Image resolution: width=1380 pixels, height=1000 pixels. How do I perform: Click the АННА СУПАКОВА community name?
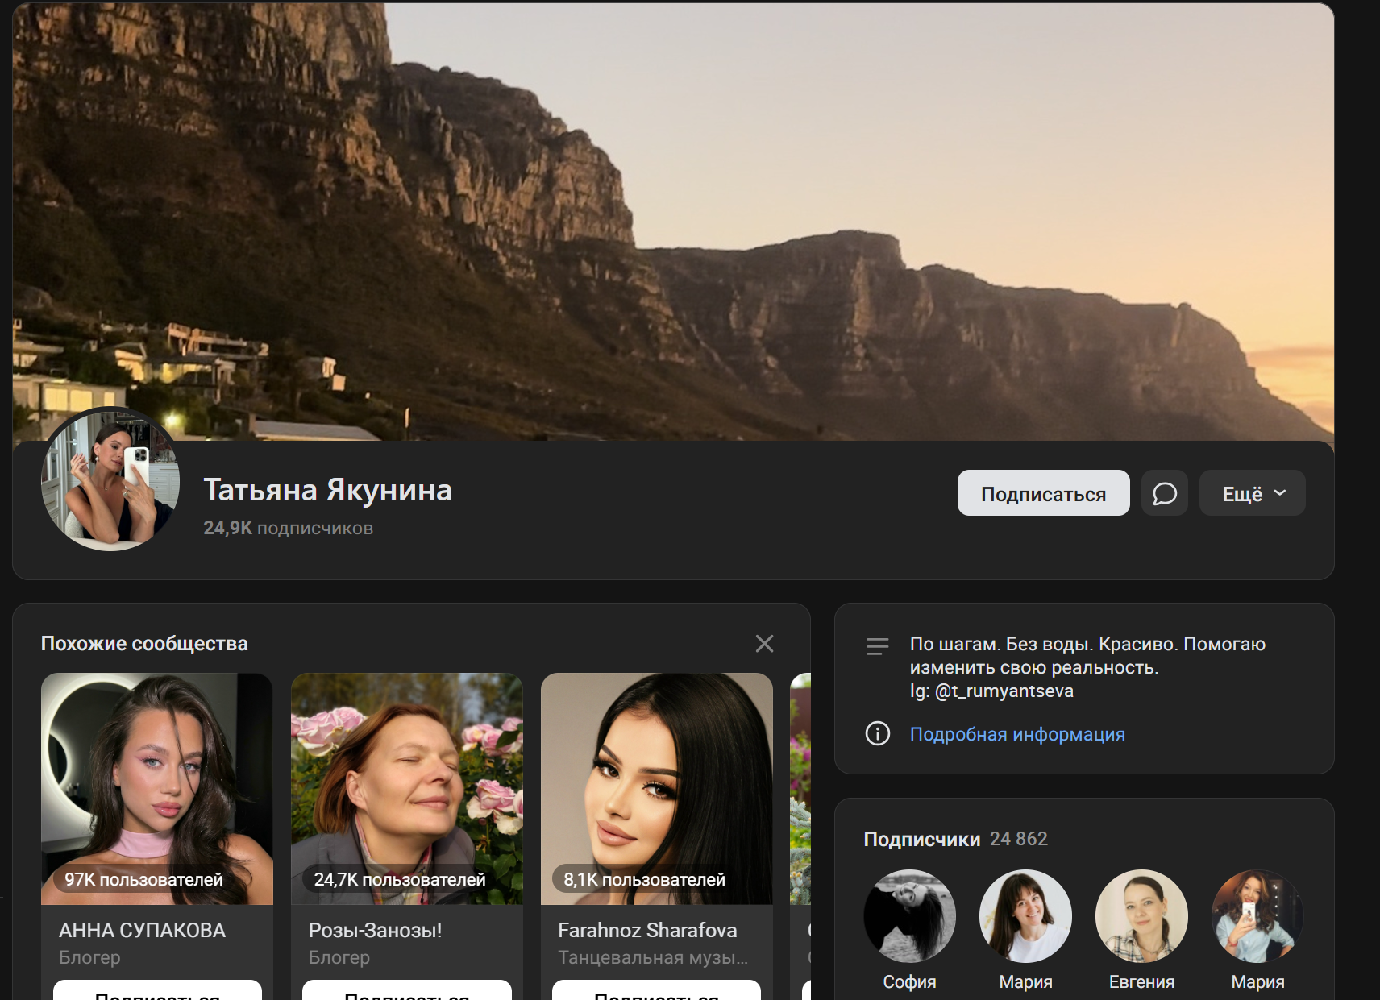pyautogui.click(x=142, y=930)
